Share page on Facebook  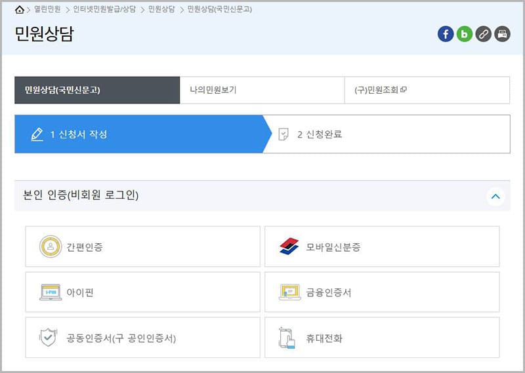446,34
